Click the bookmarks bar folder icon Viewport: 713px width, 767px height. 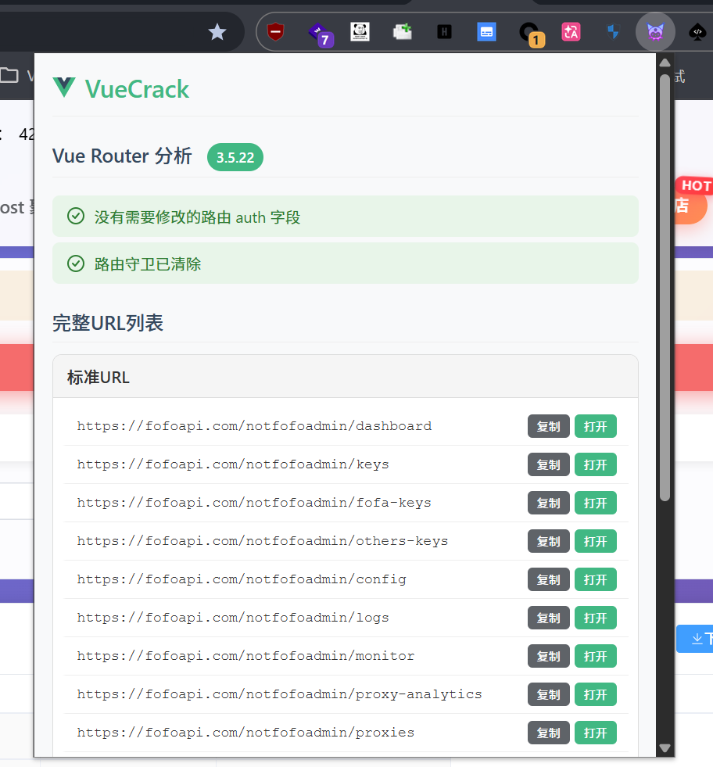[9, 75]
